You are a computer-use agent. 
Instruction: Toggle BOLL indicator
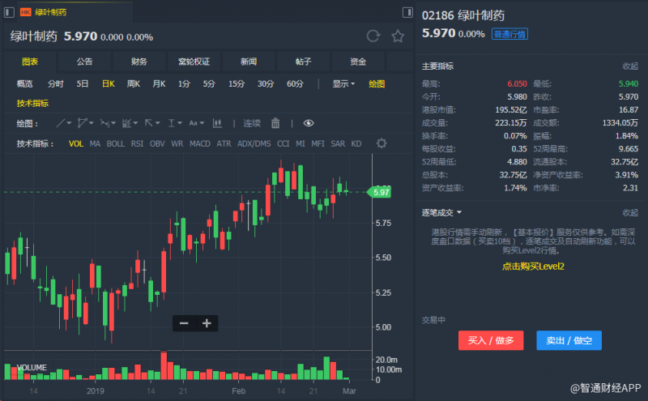pyautogui.click(x=115, y=144)
